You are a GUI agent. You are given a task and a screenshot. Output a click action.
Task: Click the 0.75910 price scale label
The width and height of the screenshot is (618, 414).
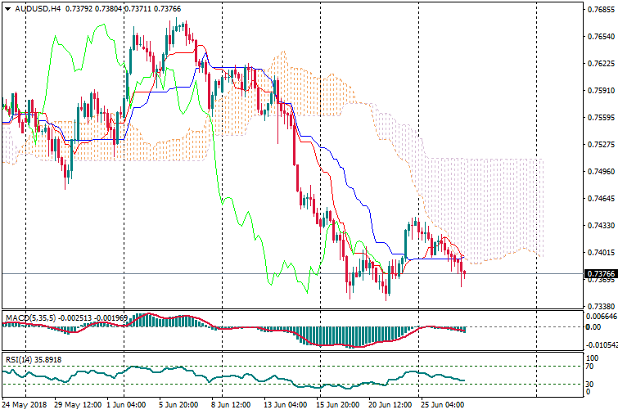coord(602,91)
